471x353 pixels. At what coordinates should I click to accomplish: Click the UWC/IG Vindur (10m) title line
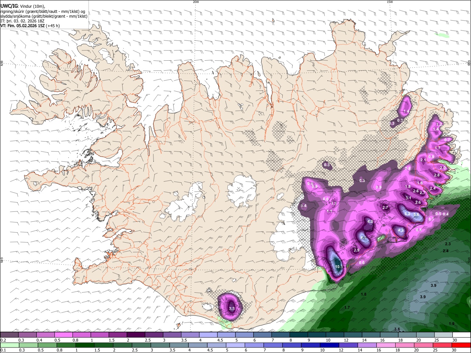coord(22,6)
